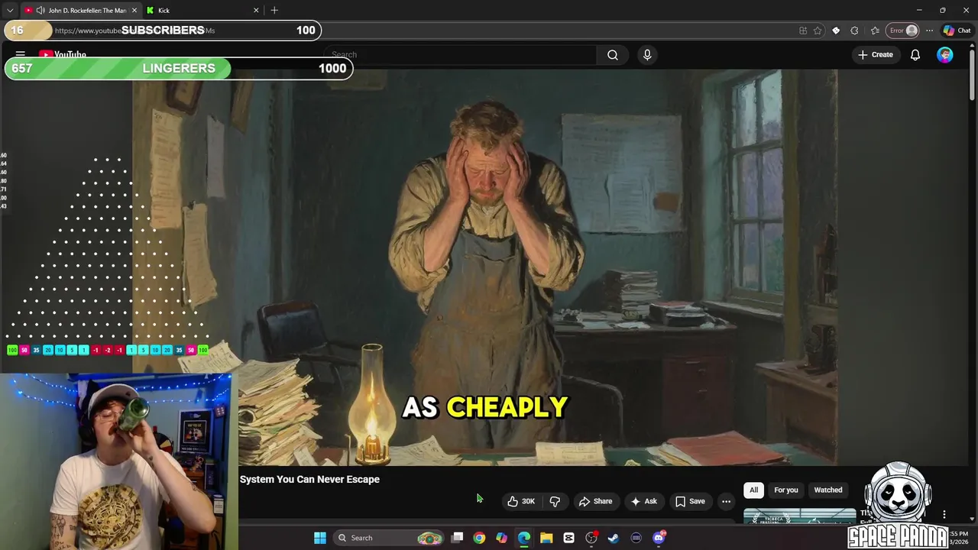
Task: Open a new browser tab
Action: (x=274, y=10)
